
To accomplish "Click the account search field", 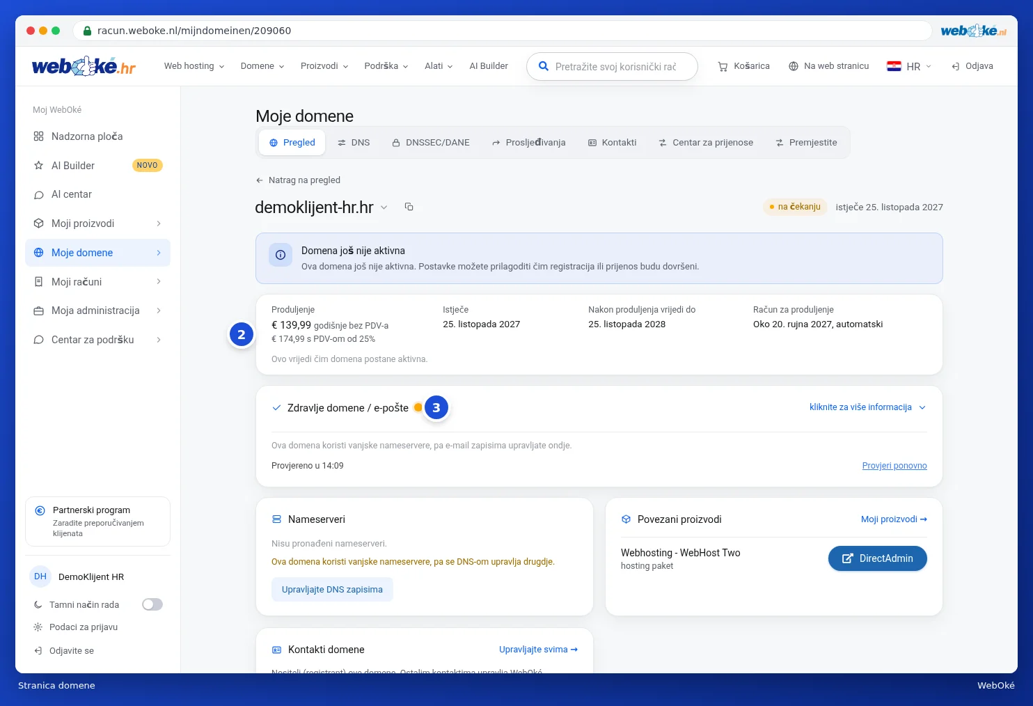I will [613, 67].
